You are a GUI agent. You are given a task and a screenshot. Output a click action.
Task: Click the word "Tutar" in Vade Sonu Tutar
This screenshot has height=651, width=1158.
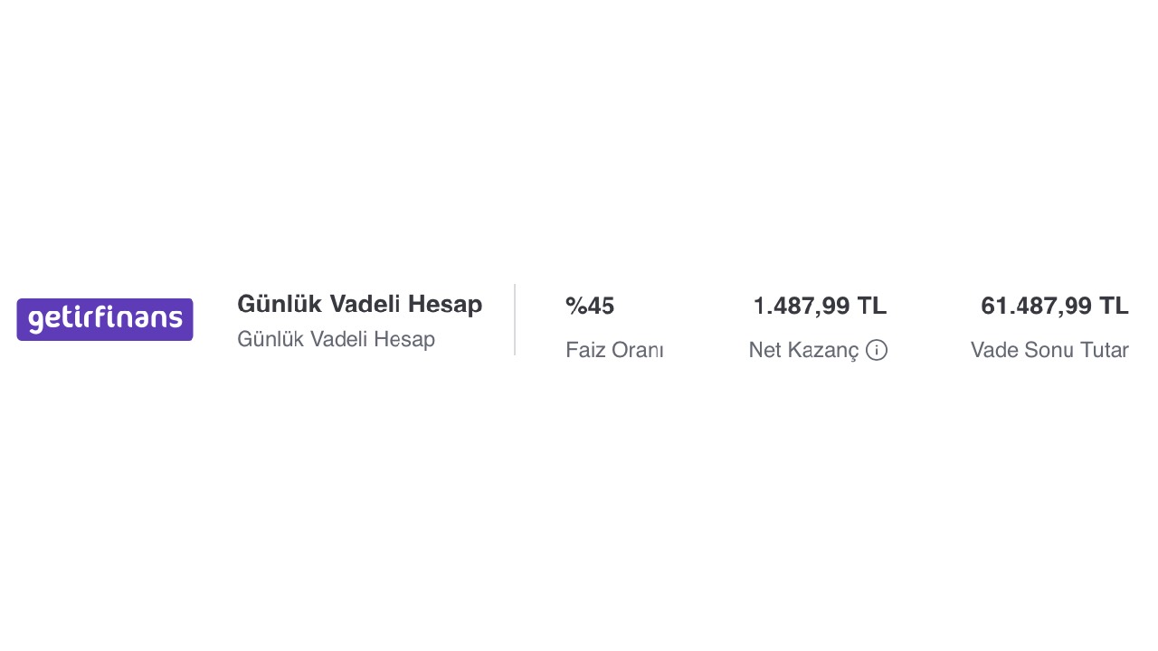coord(1104,350)
